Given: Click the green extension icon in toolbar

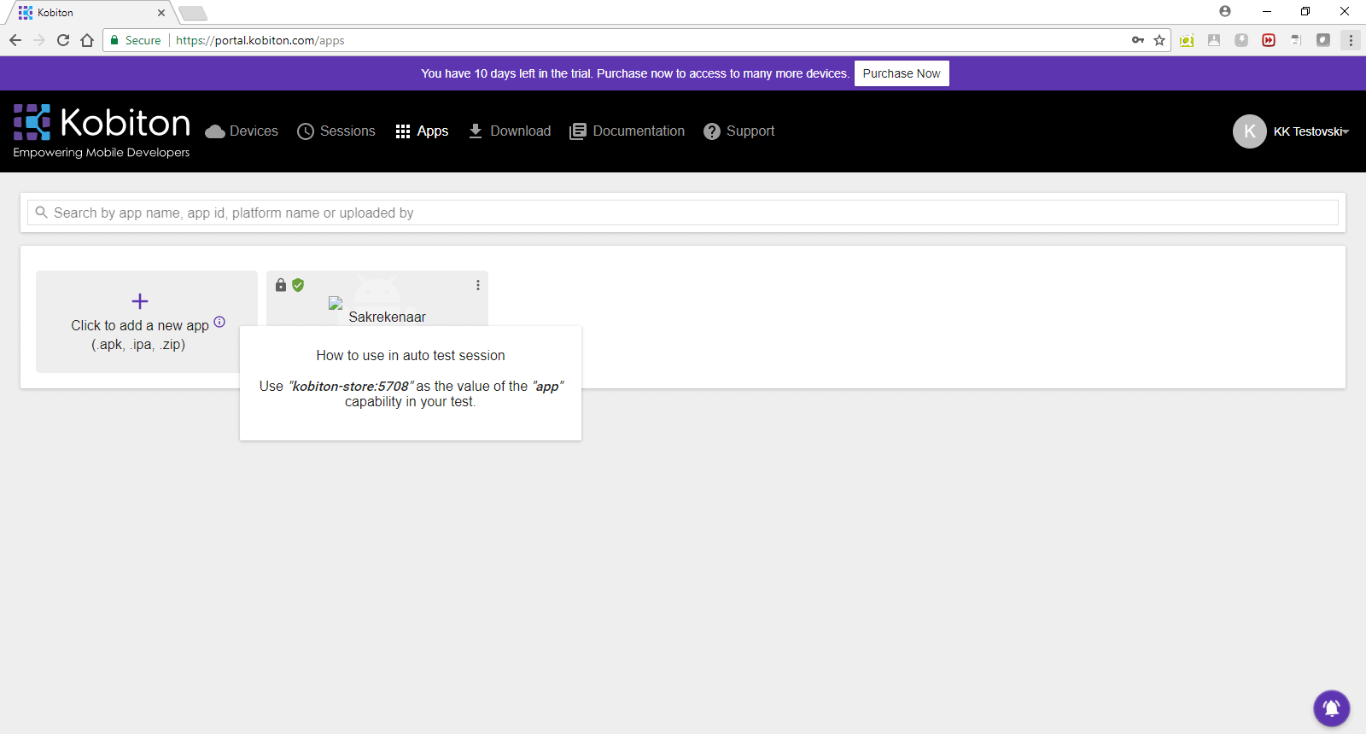Looking at the screenshot, I should coord(1187,40).
